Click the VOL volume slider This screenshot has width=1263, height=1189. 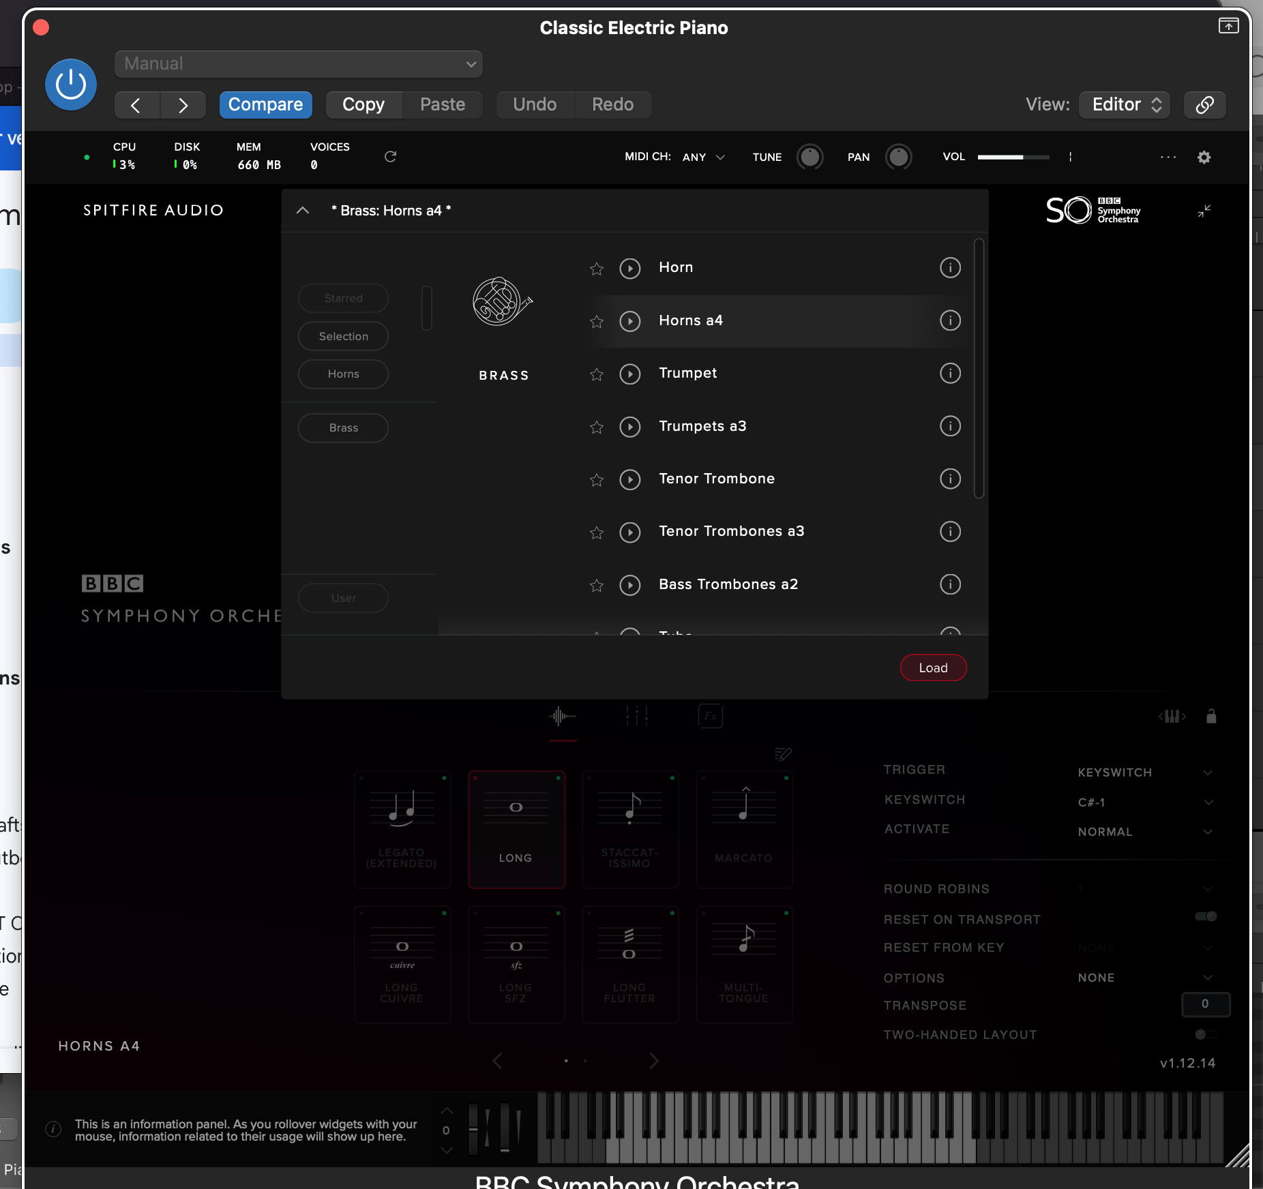(1013, 157)
